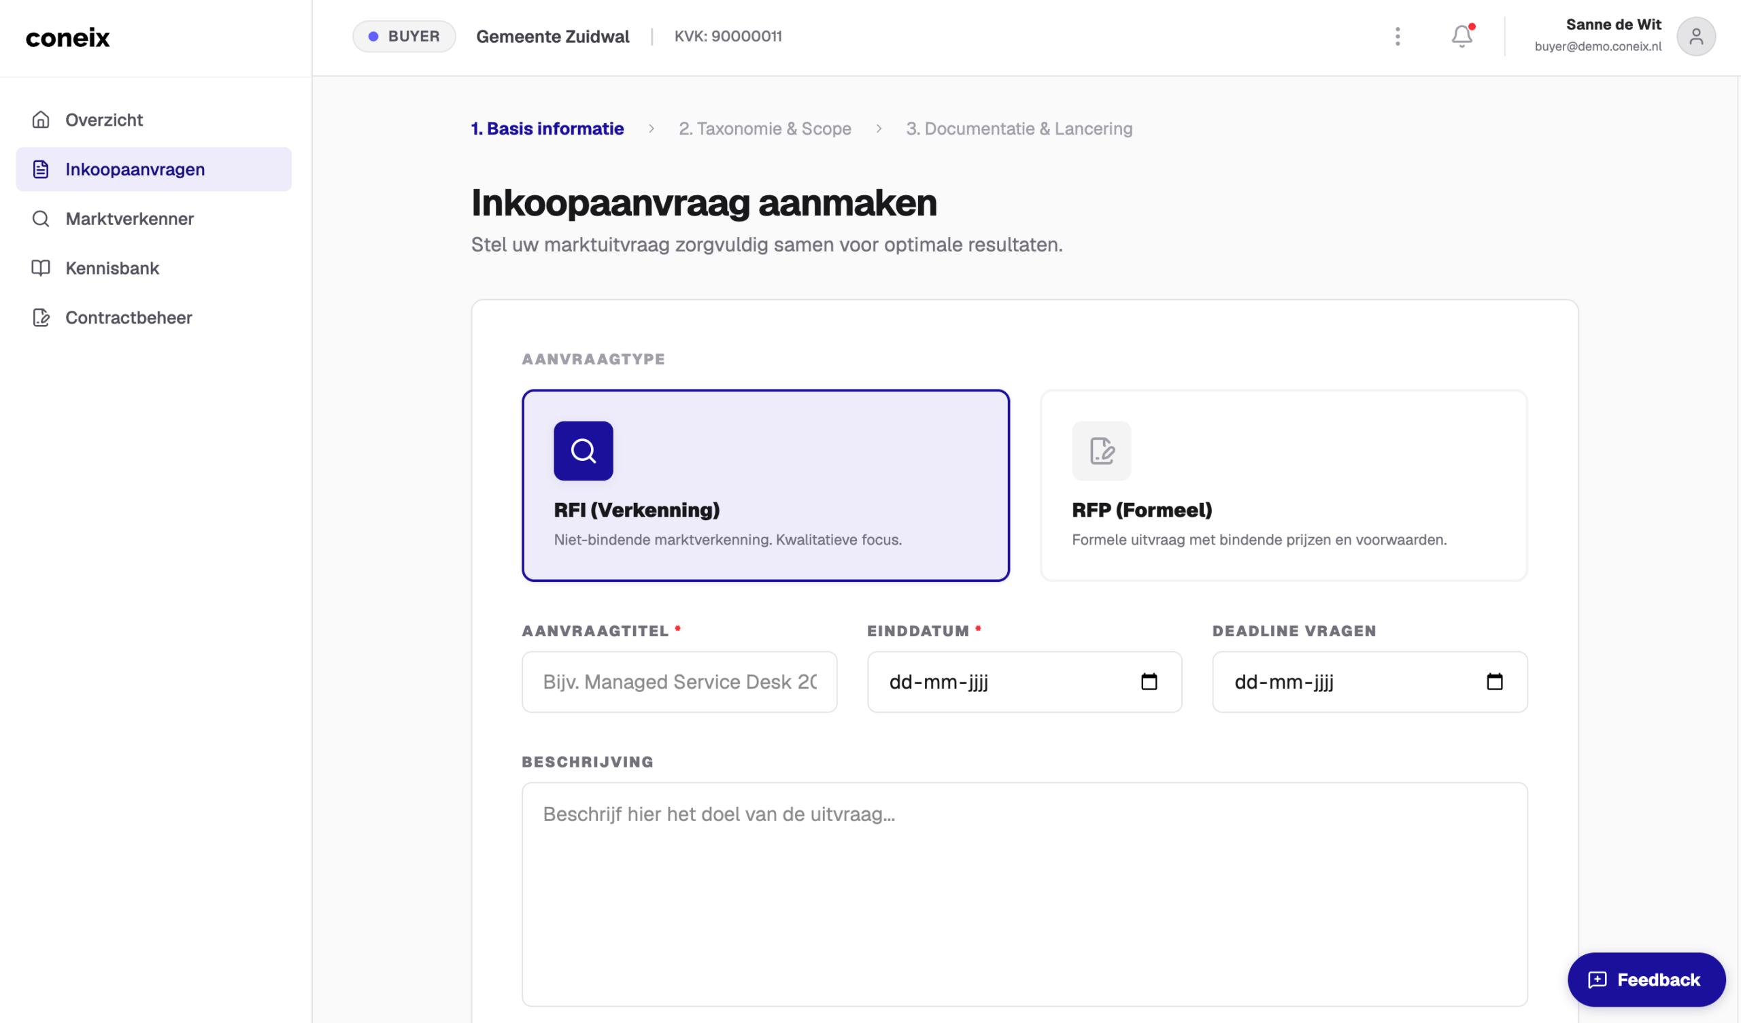
Task: Click the Overzicht home icon
Action: tap(41, 120)
